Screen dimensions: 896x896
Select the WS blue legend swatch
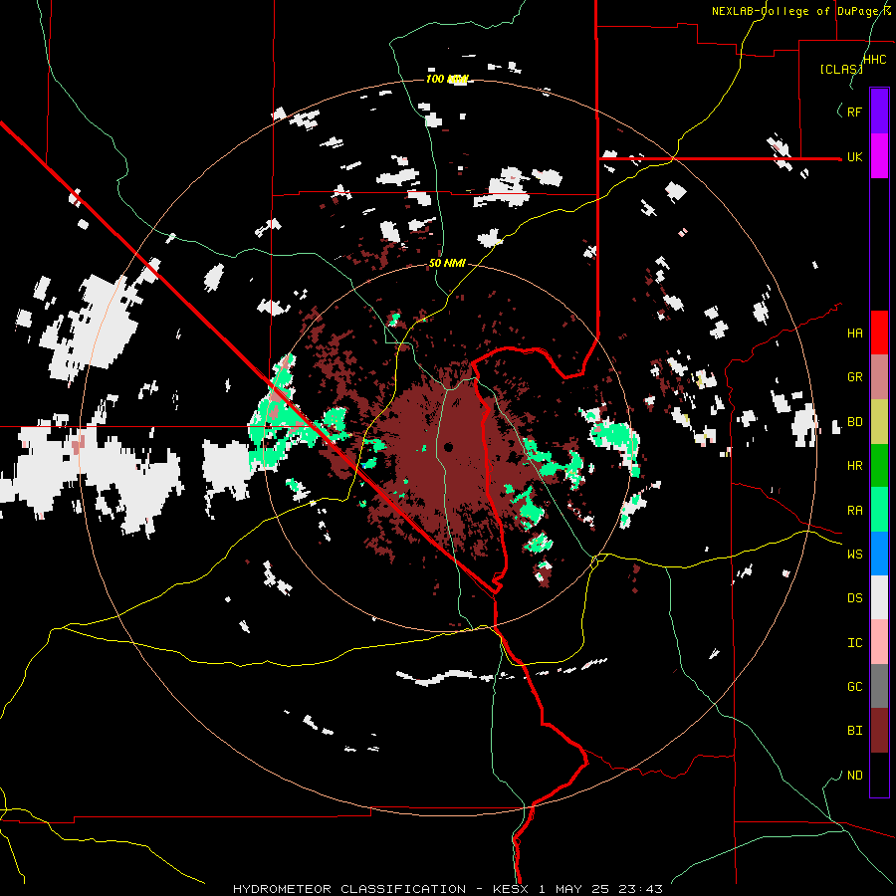click(879, 554)
